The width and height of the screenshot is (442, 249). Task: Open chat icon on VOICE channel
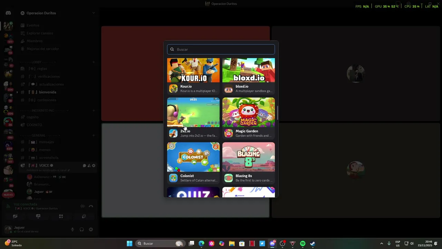coord(84,166)
